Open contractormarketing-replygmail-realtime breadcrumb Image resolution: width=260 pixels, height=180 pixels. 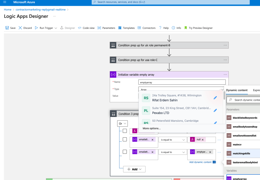41,9
